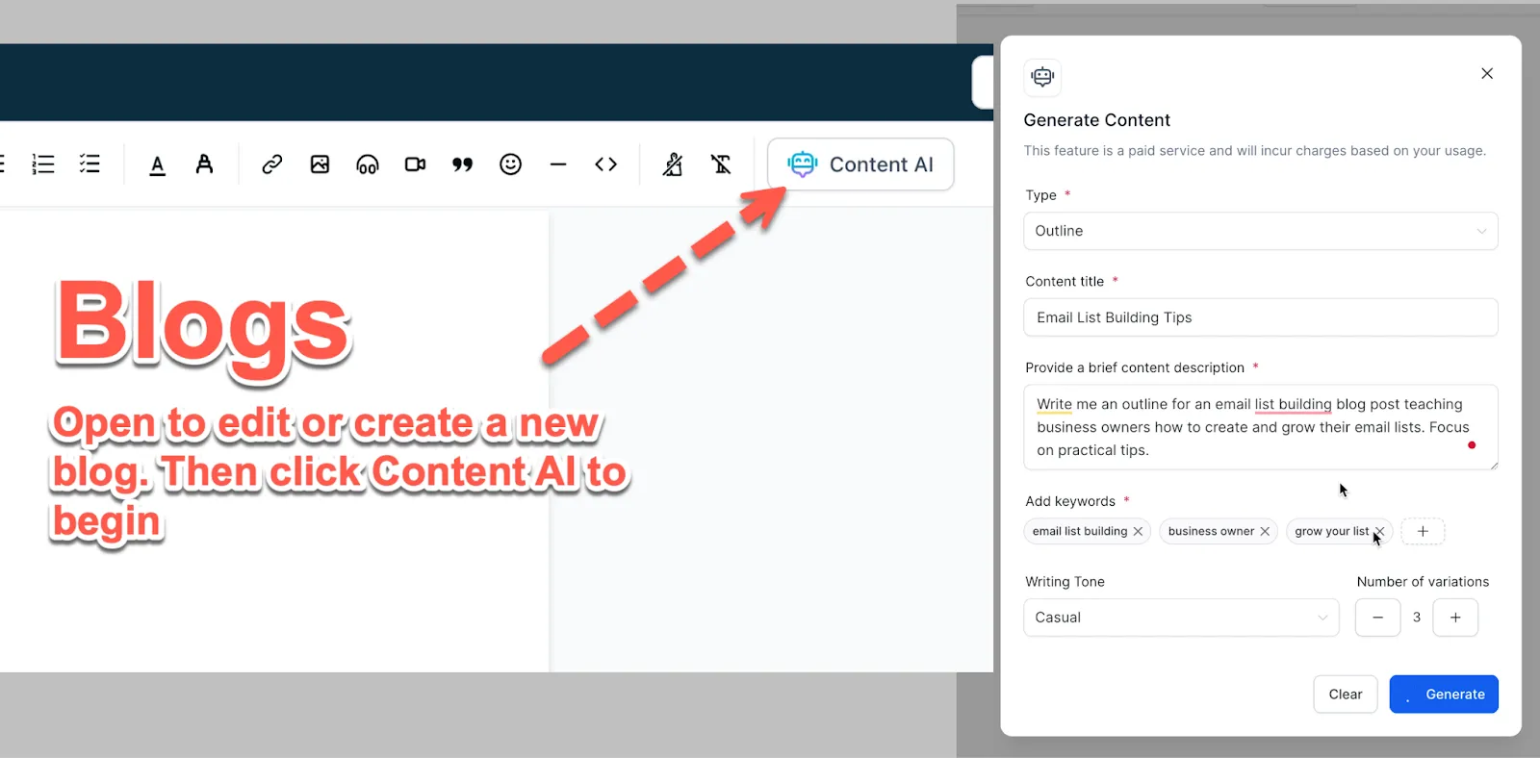Insert an image into the blog

tap(320, 164)
